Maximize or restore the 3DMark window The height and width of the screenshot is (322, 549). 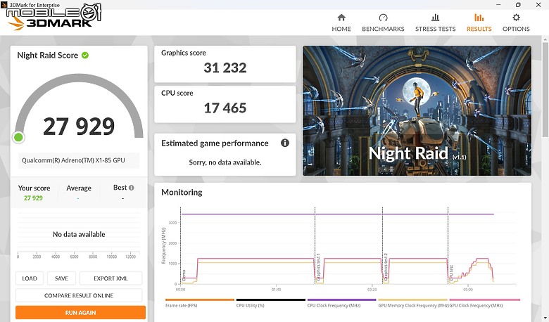pyautogui.click(x=518, y=4)
